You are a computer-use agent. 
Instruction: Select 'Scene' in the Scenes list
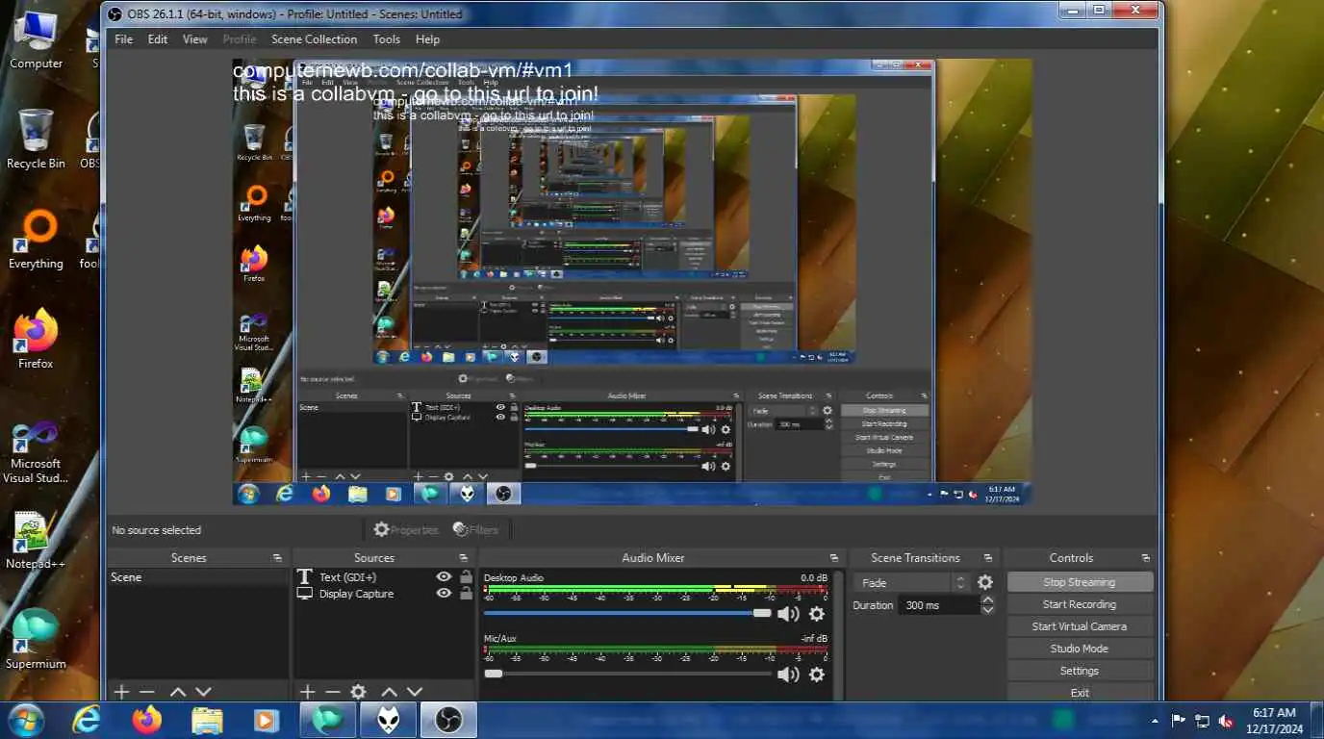coord(197,577)
